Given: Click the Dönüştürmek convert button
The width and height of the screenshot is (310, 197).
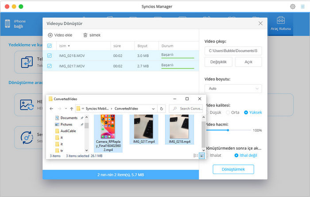Looking at the screenshot, I should 233,169.
